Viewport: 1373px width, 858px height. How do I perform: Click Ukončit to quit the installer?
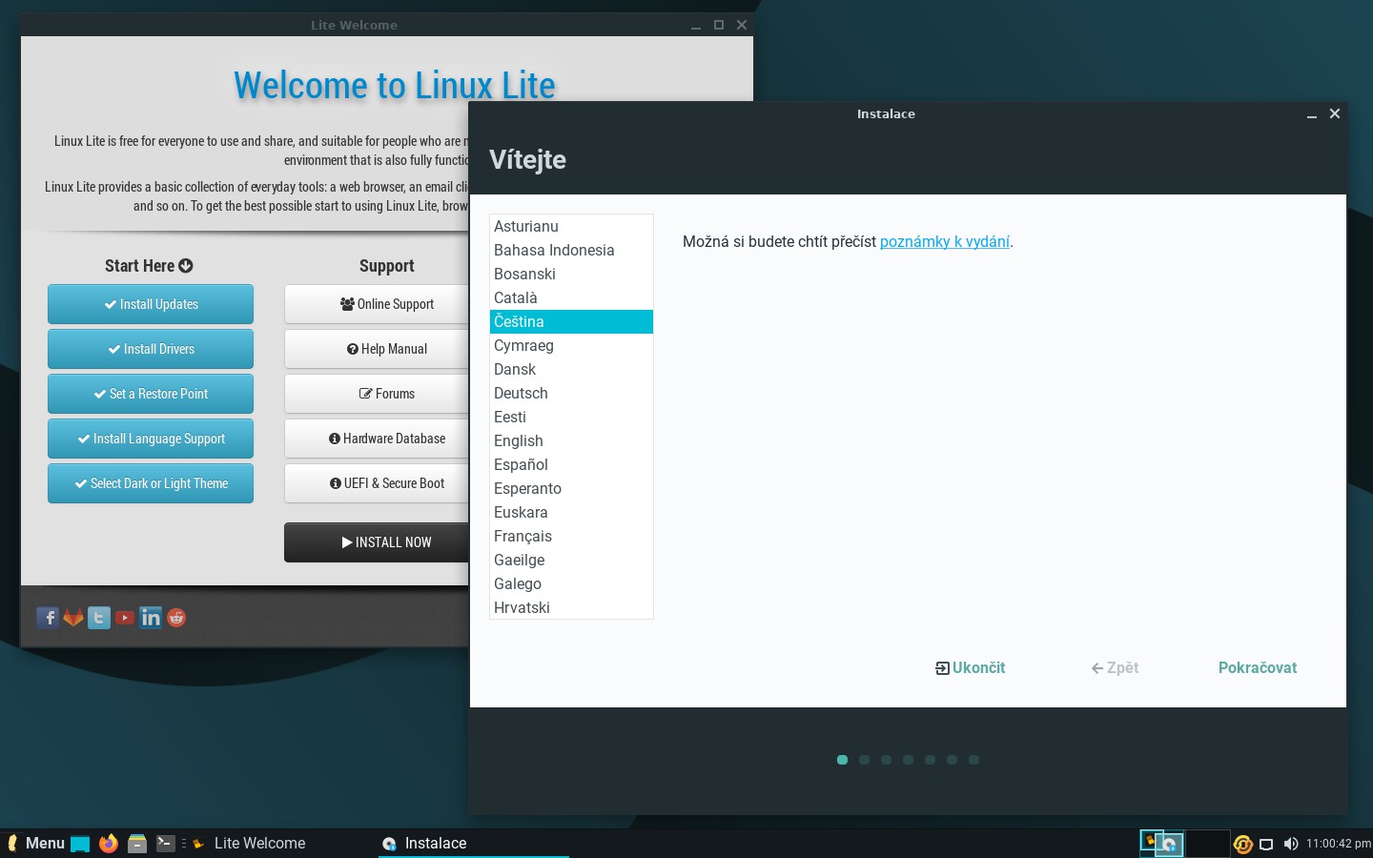(971, 668)
